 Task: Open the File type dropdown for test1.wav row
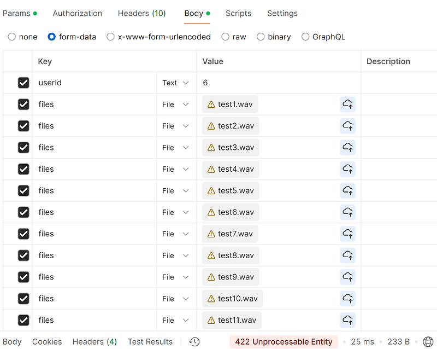(x=175, y=104)
